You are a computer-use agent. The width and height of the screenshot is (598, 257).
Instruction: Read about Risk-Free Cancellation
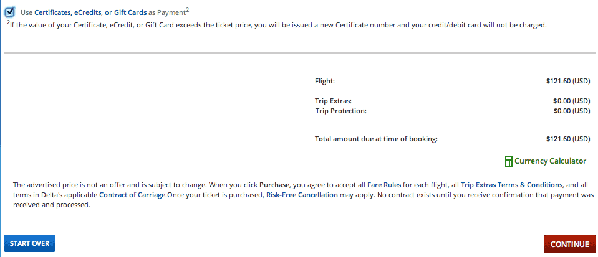coord(302,195)
